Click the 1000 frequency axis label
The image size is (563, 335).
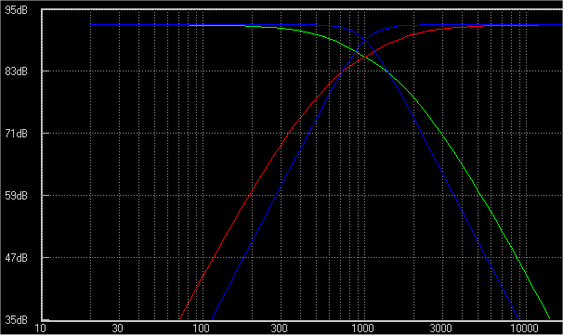point(362,329)
